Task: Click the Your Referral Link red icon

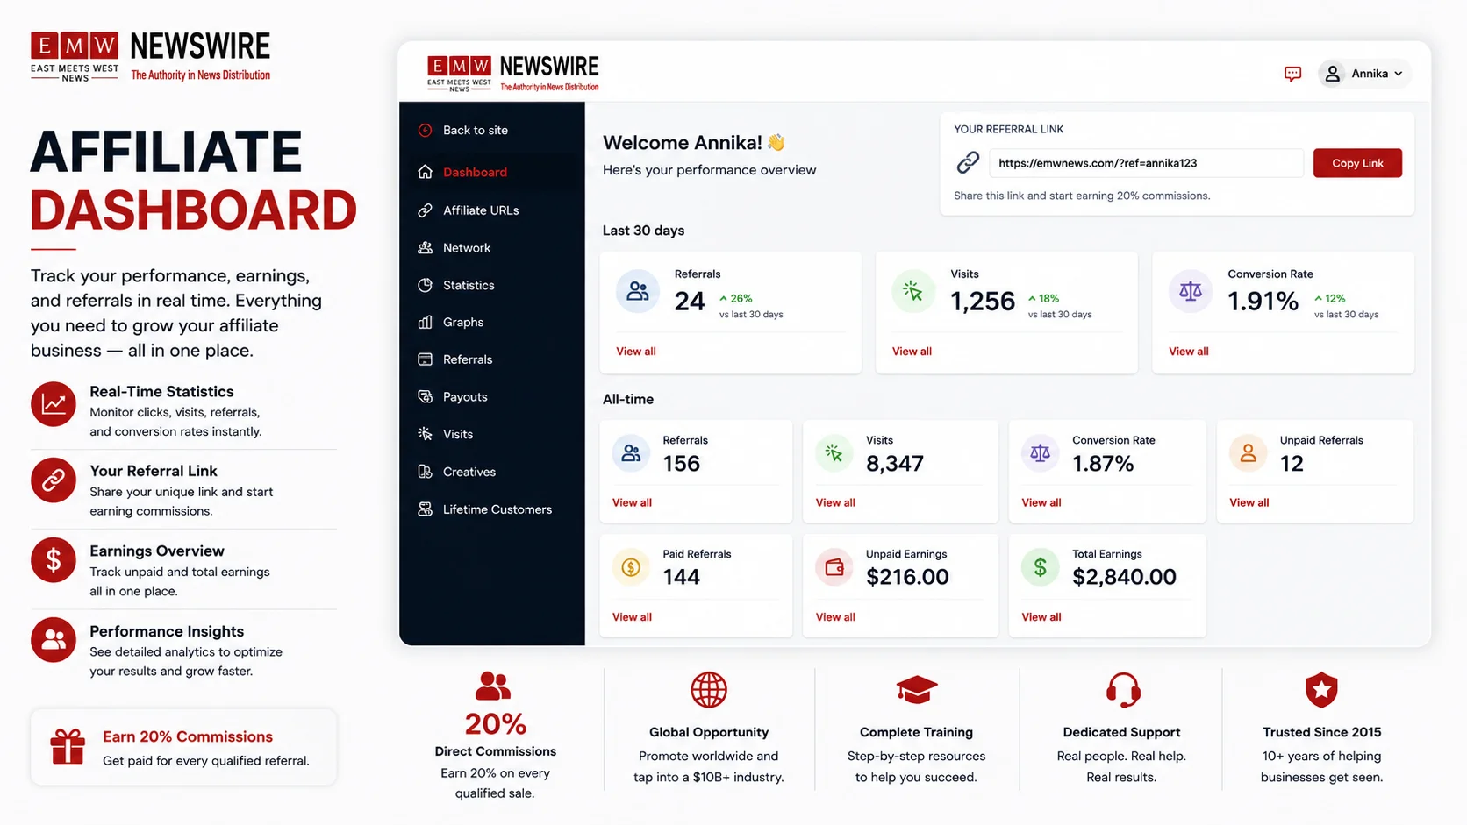Action: click(54, 480)
